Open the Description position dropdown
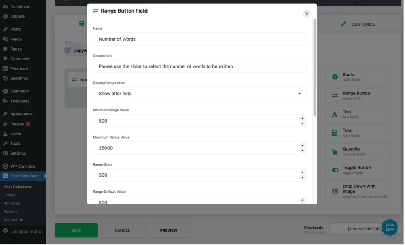 coord(199,94)
